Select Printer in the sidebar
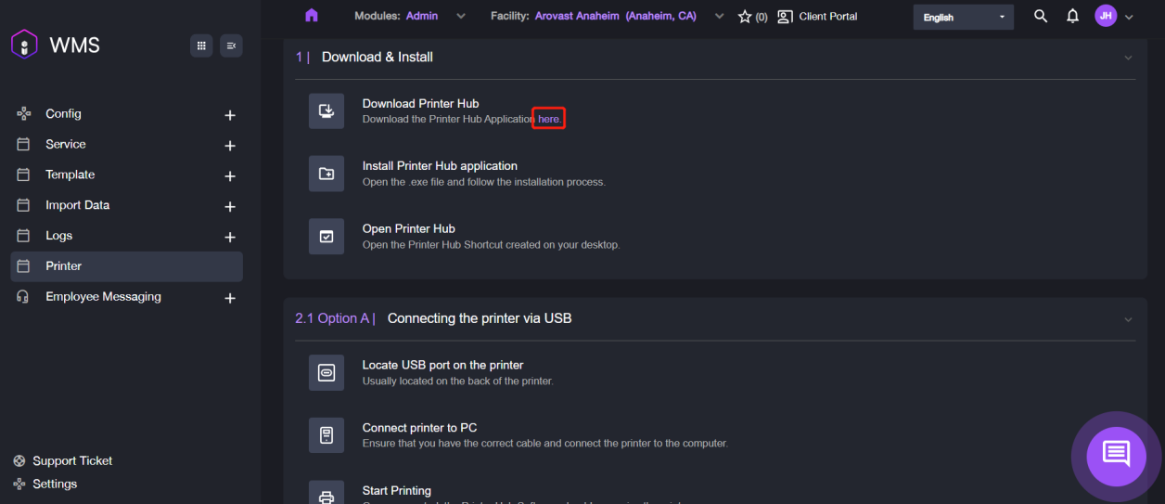This screenshot has width=1165, height=504. (x=64, y=266)
